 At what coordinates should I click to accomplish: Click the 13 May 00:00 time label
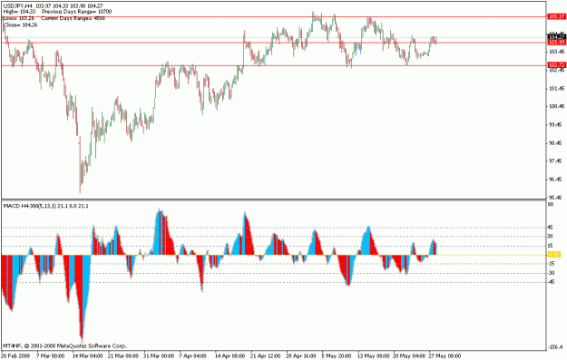373,356
